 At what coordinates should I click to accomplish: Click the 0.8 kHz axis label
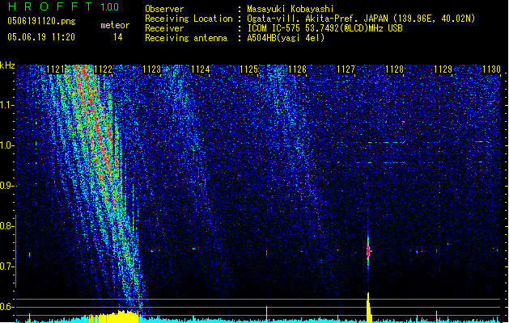[7, 226]
